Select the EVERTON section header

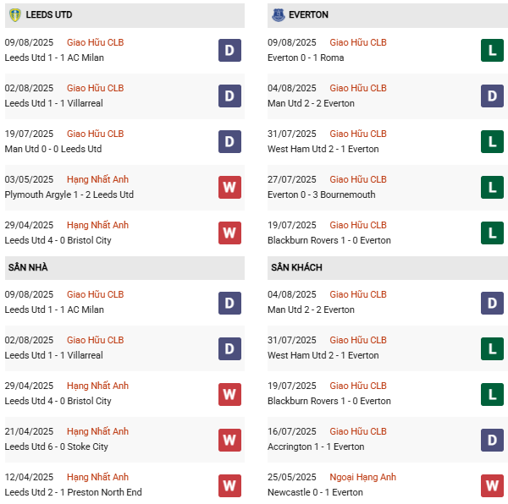tap(308, 15)
